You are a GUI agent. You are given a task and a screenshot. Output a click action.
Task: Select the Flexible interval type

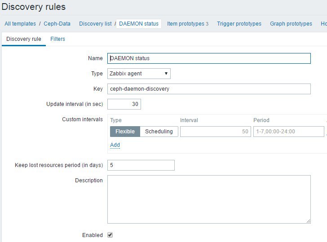[125, 132]
